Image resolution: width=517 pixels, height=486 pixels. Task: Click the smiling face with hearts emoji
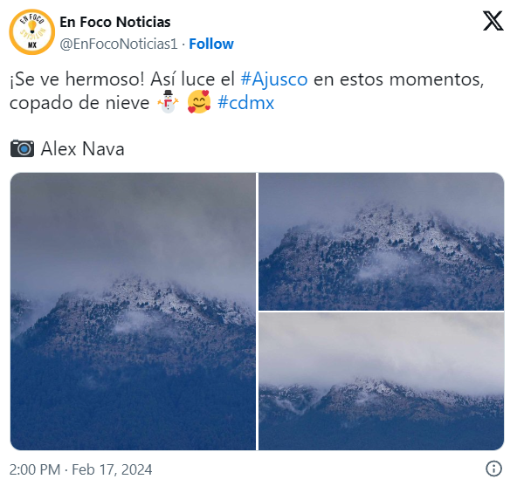199,102
